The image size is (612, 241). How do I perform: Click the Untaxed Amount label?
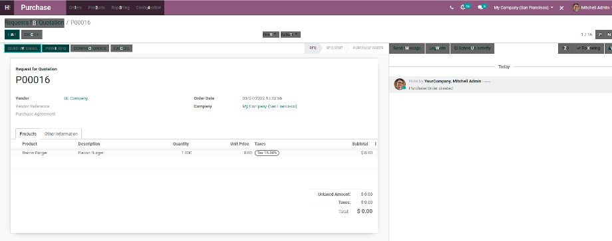334,195
